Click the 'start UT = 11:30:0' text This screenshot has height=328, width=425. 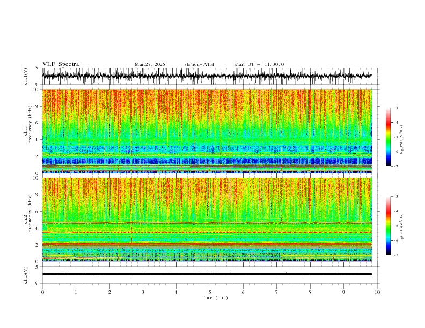[x=259, y=64]
